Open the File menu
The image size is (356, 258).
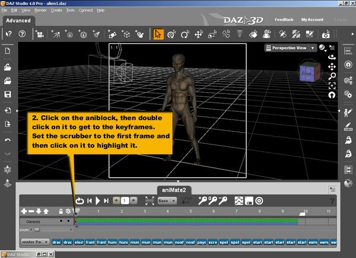coord(4,10)
